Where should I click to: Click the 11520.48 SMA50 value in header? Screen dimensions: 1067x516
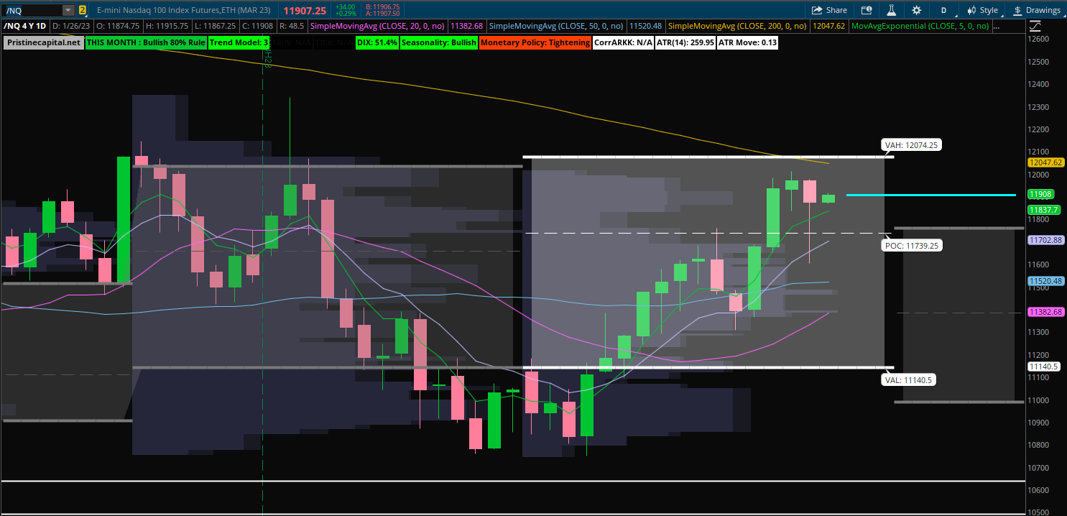(x=645, y=26)
